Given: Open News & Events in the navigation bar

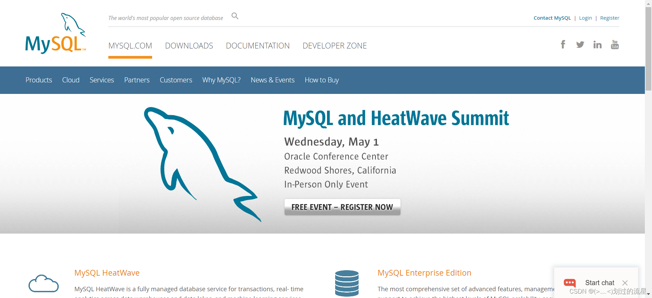Looking at the screenshot, I should point(273,80).
